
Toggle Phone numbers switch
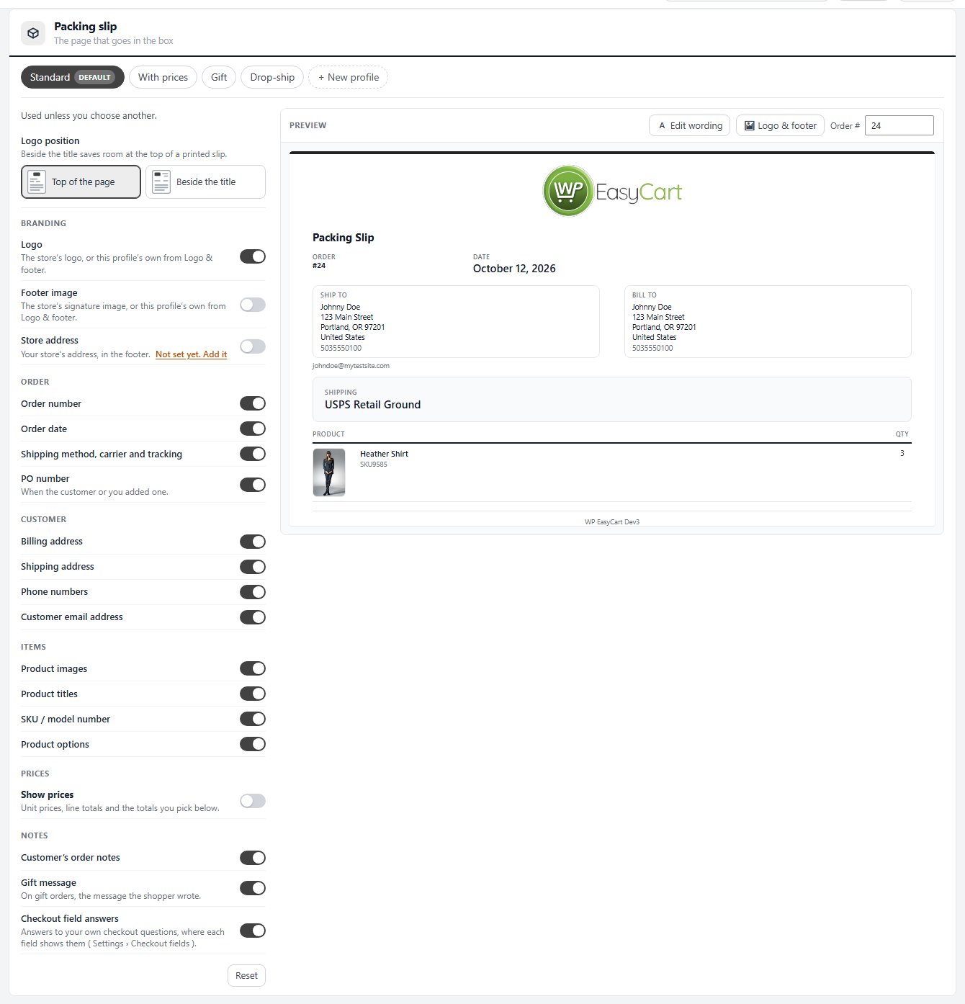(x=253, y=592)
